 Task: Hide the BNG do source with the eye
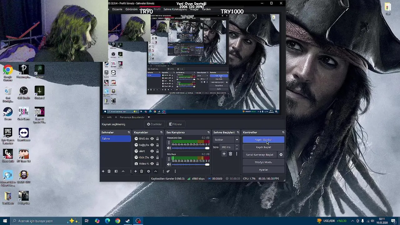pos(152,139)
